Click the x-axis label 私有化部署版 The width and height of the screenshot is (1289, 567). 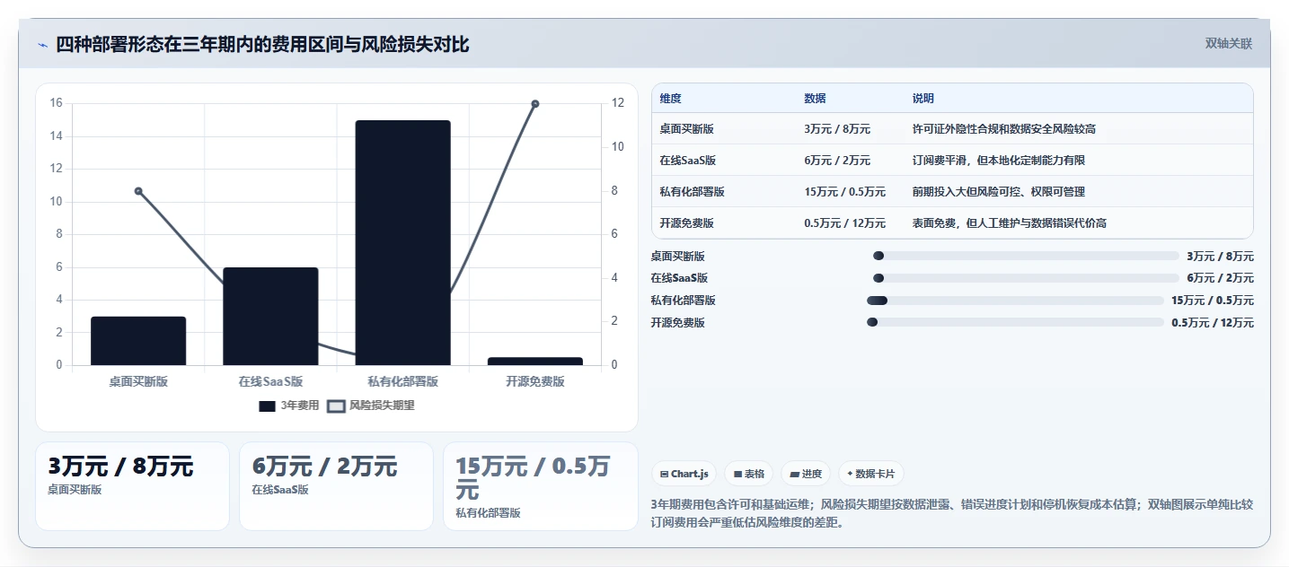point(402,381)
